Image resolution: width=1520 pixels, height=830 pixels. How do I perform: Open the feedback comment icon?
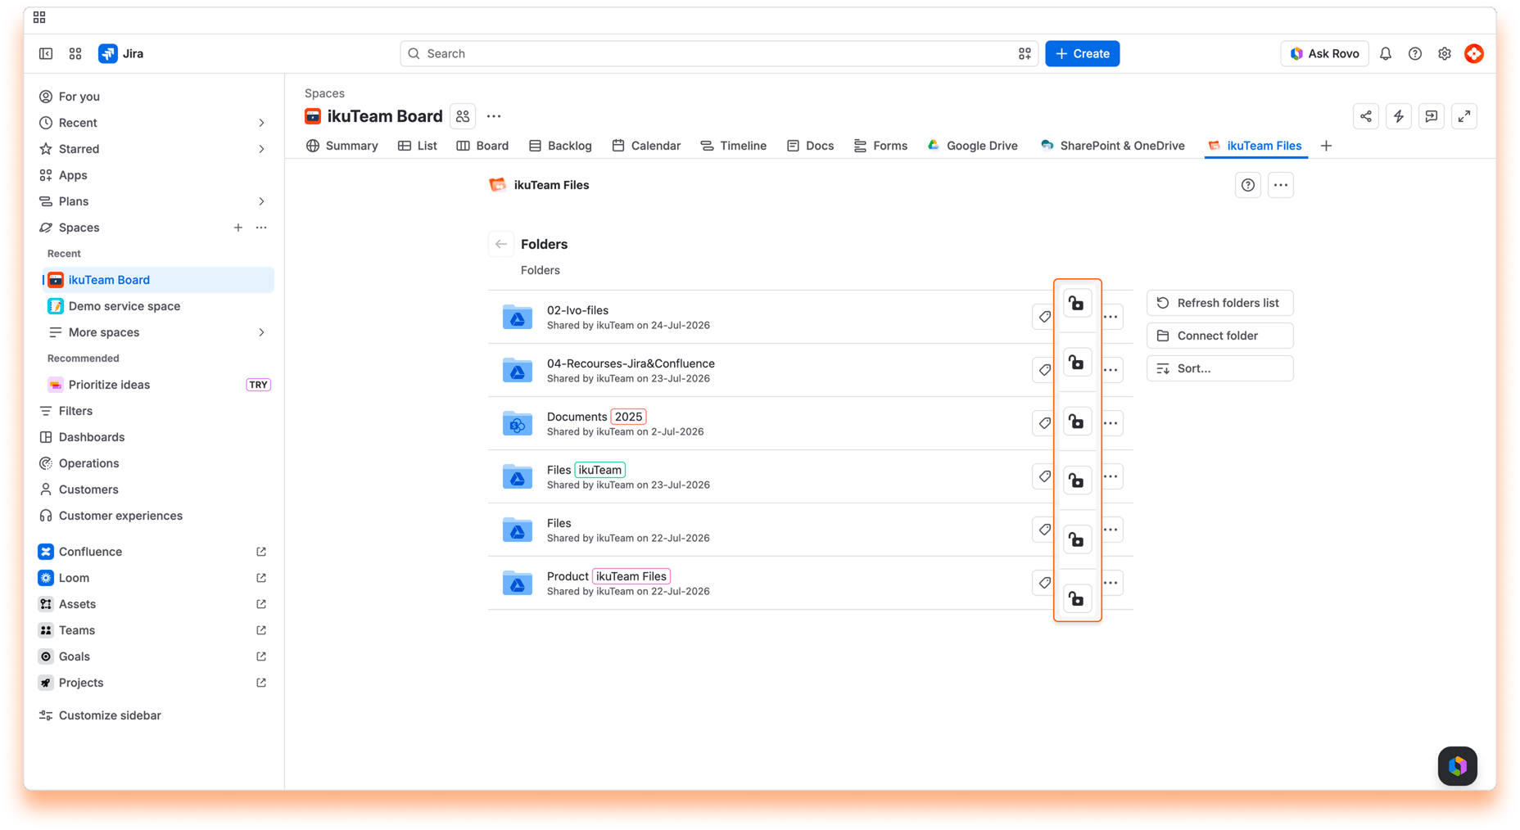pyautogui.click(x=1432, y=116)
